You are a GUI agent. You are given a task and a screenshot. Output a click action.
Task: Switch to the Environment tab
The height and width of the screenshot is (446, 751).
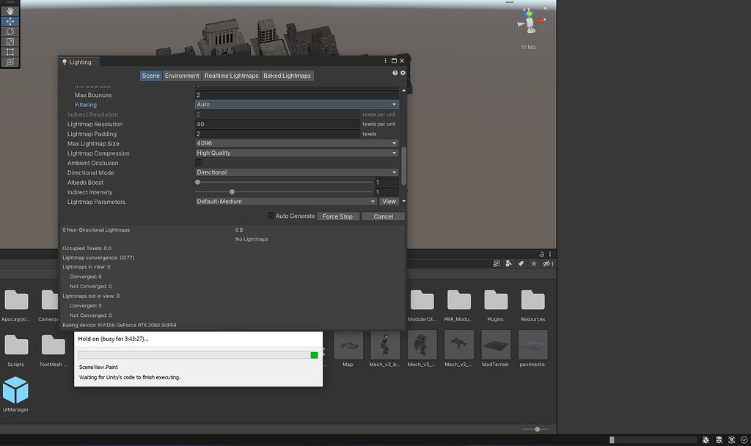click(x=182, y=76)
